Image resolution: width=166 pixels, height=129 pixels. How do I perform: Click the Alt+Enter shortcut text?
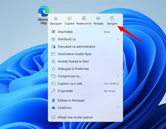(110, 91)
